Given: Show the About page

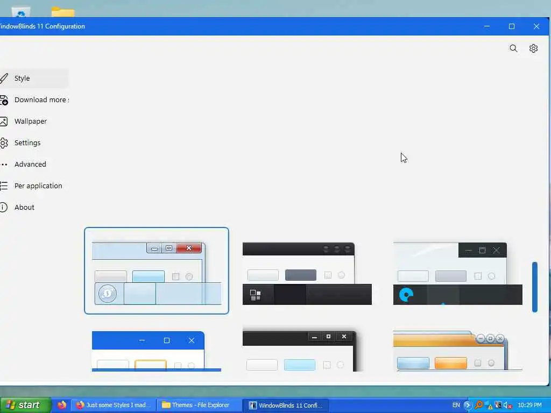Looking at the screenshot, I should [x=34, y=207].
